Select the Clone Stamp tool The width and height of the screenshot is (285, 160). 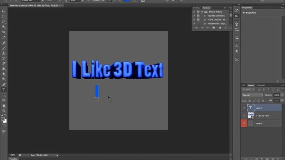[x=4, y=53]
